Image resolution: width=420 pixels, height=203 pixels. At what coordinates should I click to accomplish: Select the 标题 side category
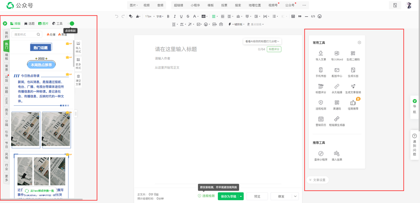coord(7,89)
